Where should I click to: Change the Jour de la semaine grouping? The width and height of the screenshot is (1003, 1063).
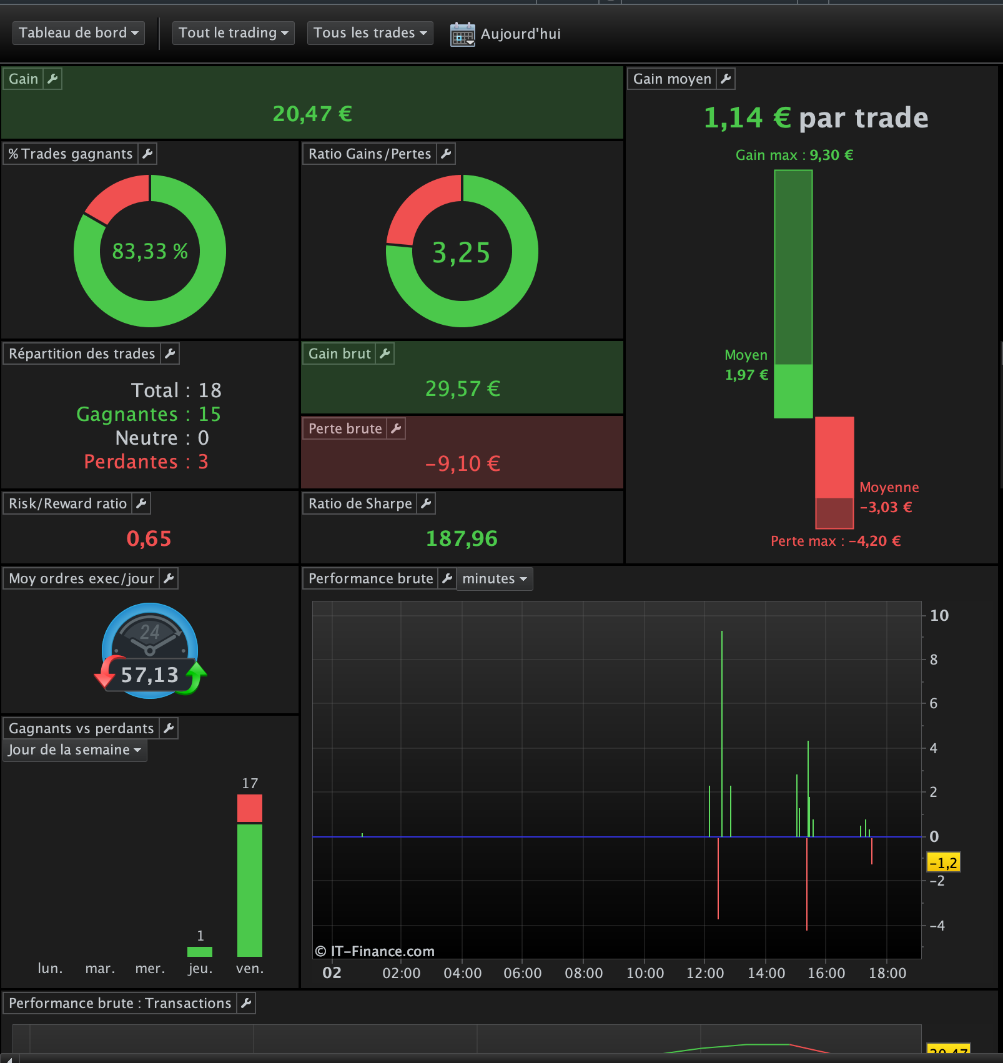pos(75,749)
